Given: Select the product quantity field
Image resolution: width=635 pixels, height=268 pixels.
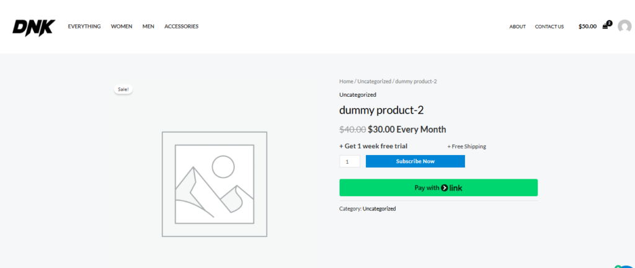Looking at the screenshot, I should click(x=349, y=161).
